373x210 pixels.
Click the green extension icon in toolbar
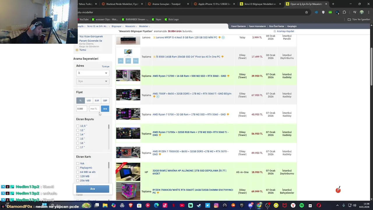(330, 12)
